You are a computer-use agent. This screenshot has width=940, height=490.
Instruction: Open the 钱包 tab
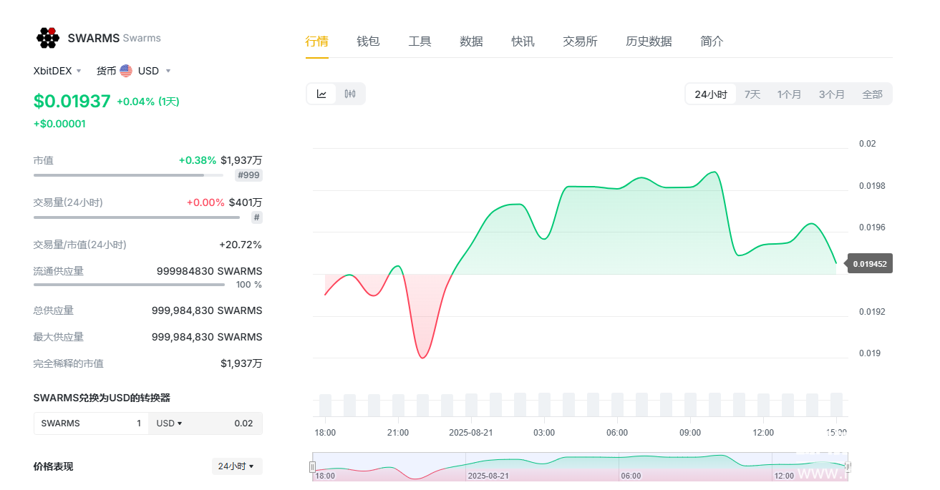click(x=368, y=41)
